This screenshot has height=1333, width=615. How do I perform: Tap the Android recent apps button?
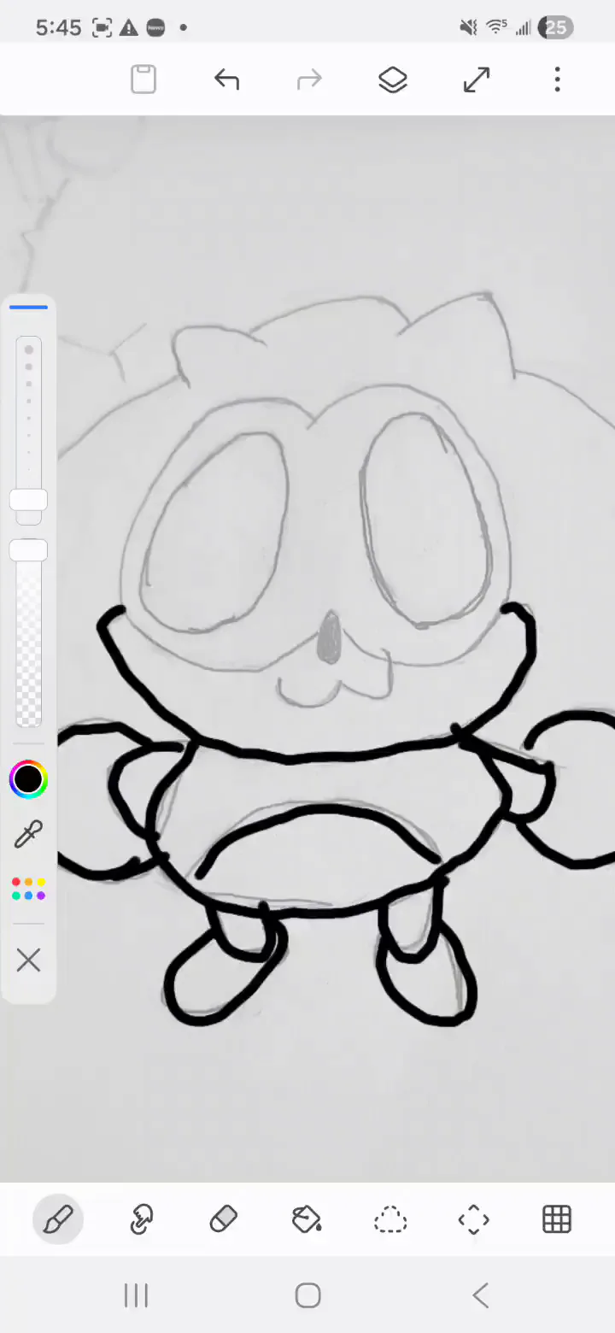pyautogui.click(x=137, y=1295)
